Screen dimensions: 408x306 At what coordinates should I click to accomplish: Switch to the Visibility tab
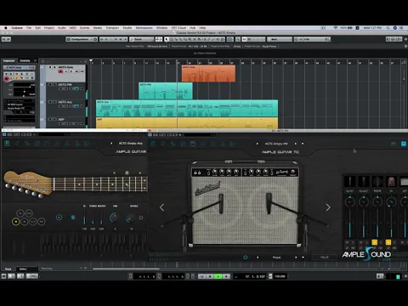coord(25,60)
